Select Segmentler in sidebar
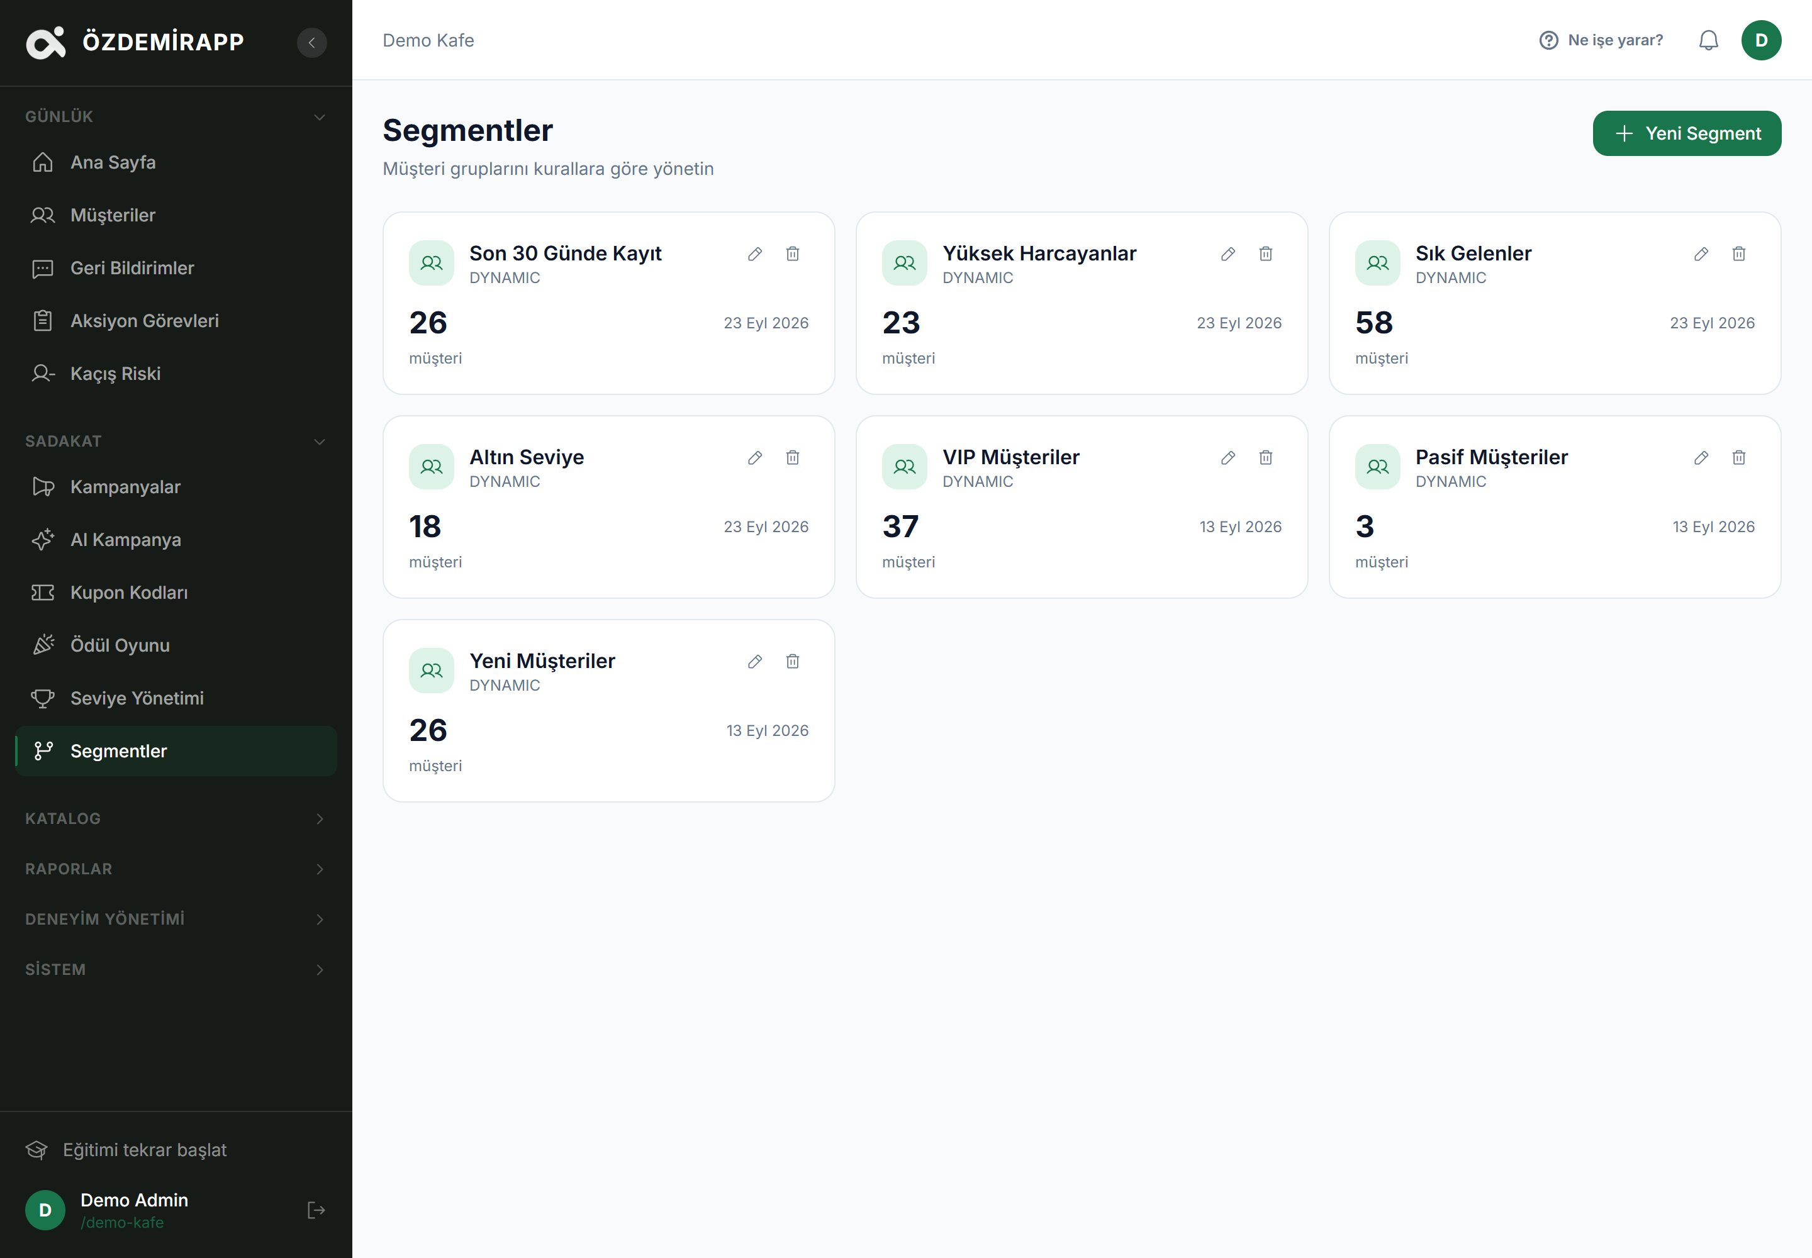The width and height of the screenshot is (1812, 1258). 176,751
